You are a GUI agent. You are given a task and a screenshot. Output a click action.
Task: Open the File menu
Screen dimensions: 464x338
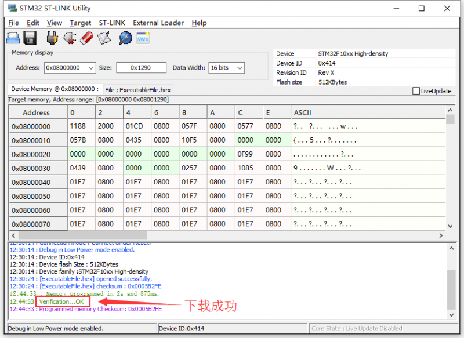tap(13, 23)
